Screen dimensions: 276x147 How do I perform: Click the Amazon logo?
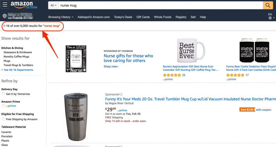(x=22, y=4)
